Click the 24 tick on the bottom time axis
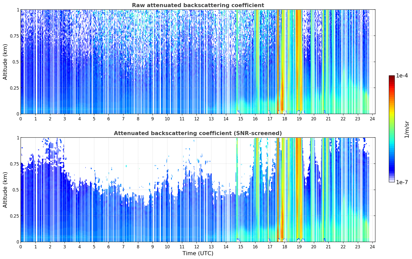The height and width of the screenshot is (259, 412). tap(372, 247)
